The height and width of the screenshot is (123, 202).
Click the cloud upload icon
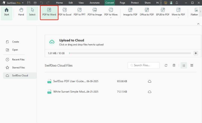(x=52, y=42)
